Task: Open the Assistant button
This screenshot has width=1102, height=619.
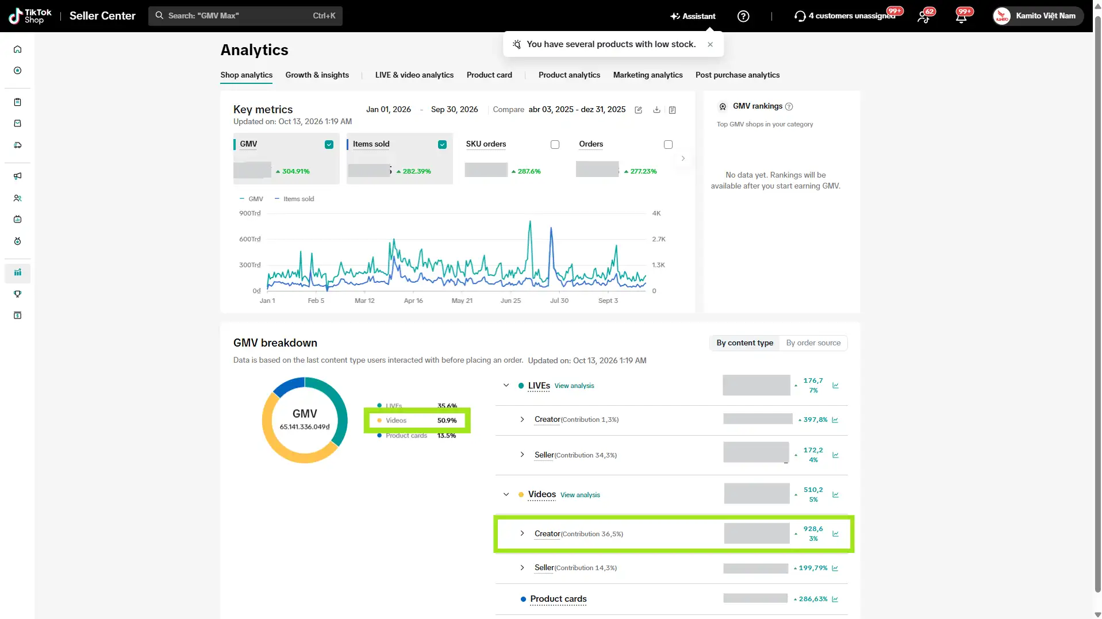Action: [693, 16]
